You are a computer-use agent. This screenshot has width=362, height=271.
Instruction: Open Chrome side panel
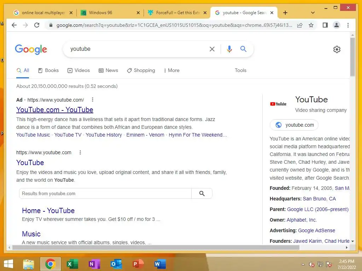325,25
